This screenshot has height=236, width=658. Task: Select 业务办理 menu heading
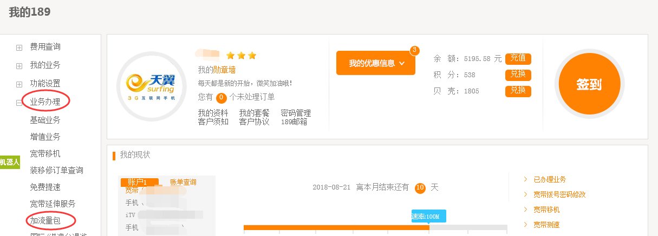point(45,102)
